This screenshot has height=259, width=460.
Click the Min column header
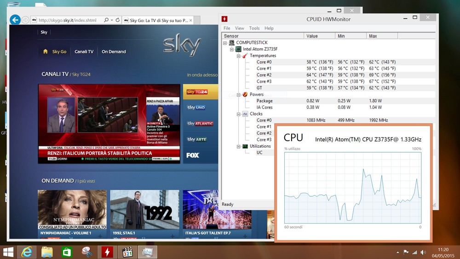coord(351,36)
